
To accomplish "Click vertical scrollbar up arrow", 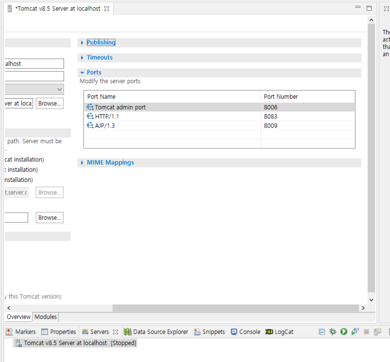I will (x=371, y=20).
